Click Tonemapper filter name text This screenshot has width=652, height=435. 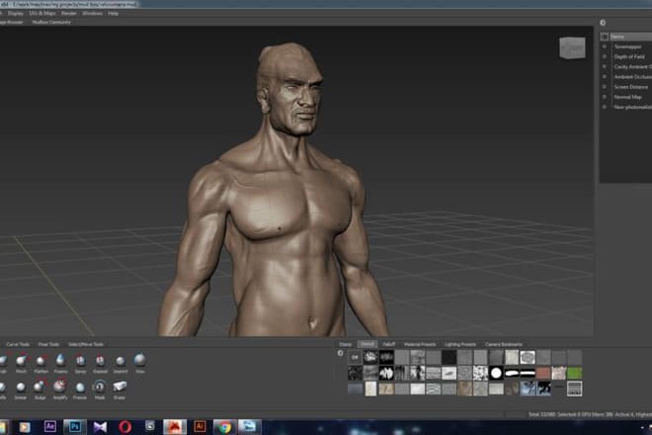click(628, 46)
